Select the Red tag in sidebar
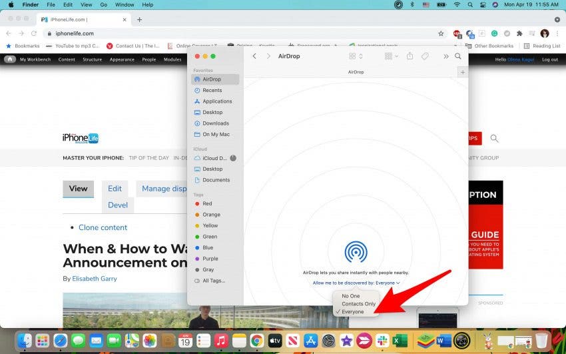 [x=207, y=204]
